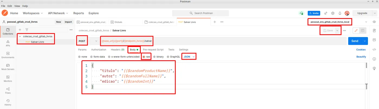This screenshot has height=109, width=379.
Task: Switch to the Headers tab
Action: point(117,50)
